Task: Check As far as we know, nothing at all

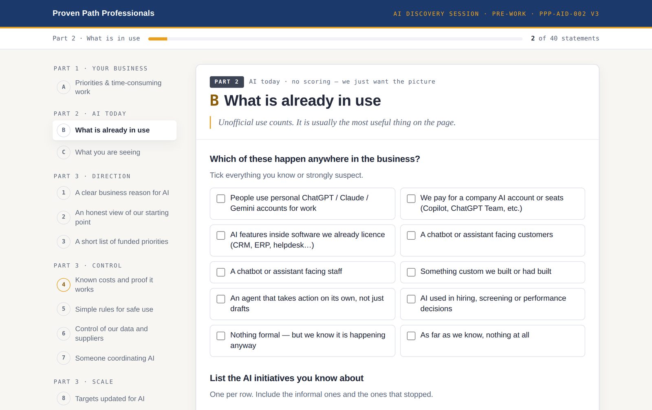Action: point(411,335)
